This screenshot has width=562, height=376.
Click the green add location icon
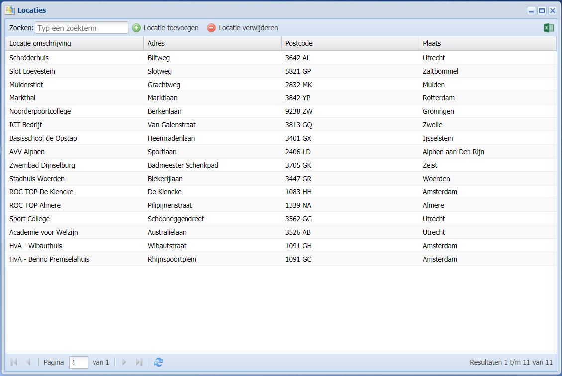tap(136, 28)
